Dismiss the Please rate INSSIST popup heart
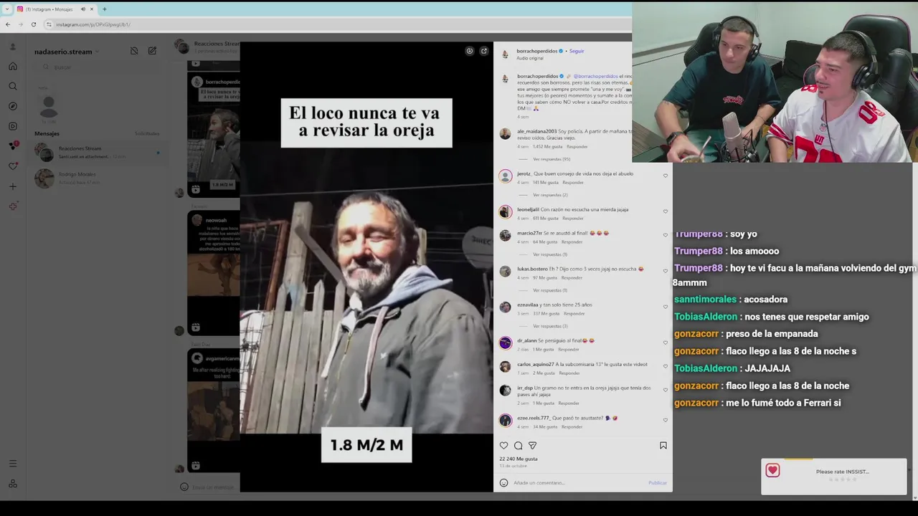The image size is (918, 516). [772, 470]
